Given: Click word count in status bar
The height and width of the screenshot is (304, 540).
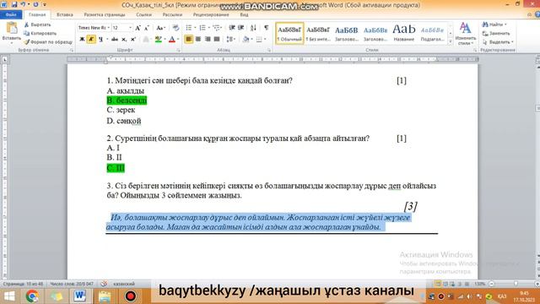Looking at the screenshot, I should click(x=72, y=284).
